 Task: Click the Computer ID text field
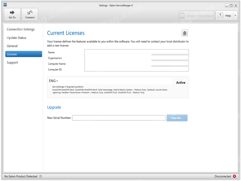136,69
